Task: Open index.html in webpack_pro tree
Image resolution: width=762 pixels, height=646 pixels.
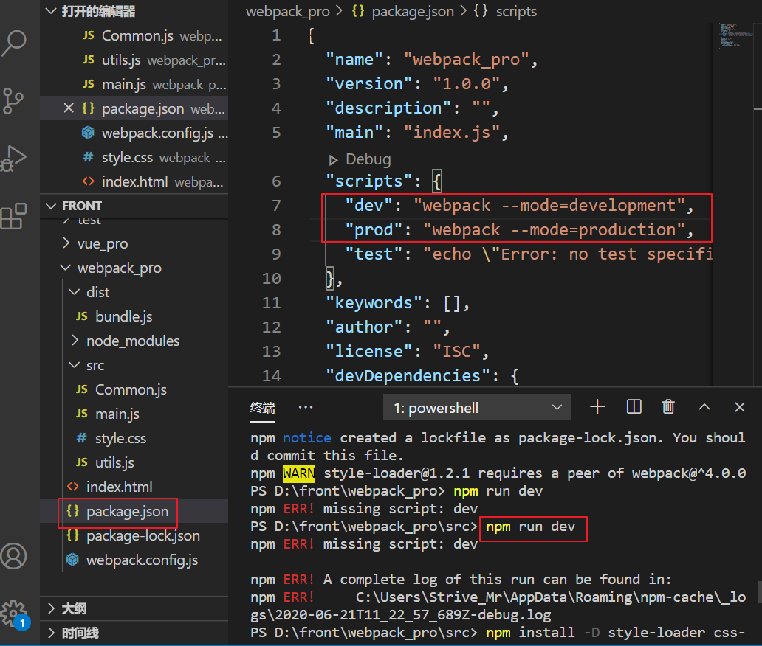Action: [x=134, y=486]
